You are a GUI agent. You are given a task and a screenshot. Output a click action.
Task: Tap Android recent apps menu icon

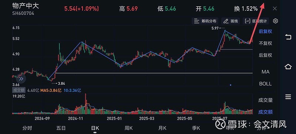tap(288, 97)
